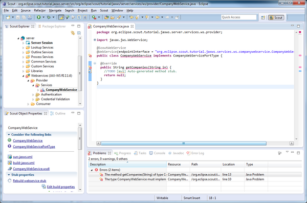Open the Problems view menu triangle
Viewport: 307px width, 203px height.
click(287, 152)
